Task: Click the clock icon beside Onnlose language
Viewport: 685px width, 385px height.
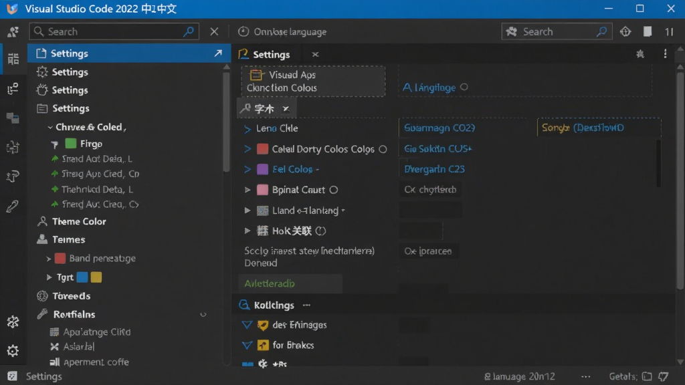Action: pos(243,31)
